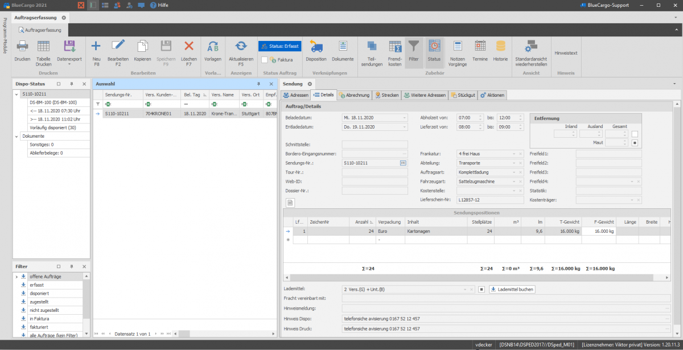Collapse the Dokumente tree node
Image resolution: width=683 pixels, height=350 pixels.
[17, 137]
